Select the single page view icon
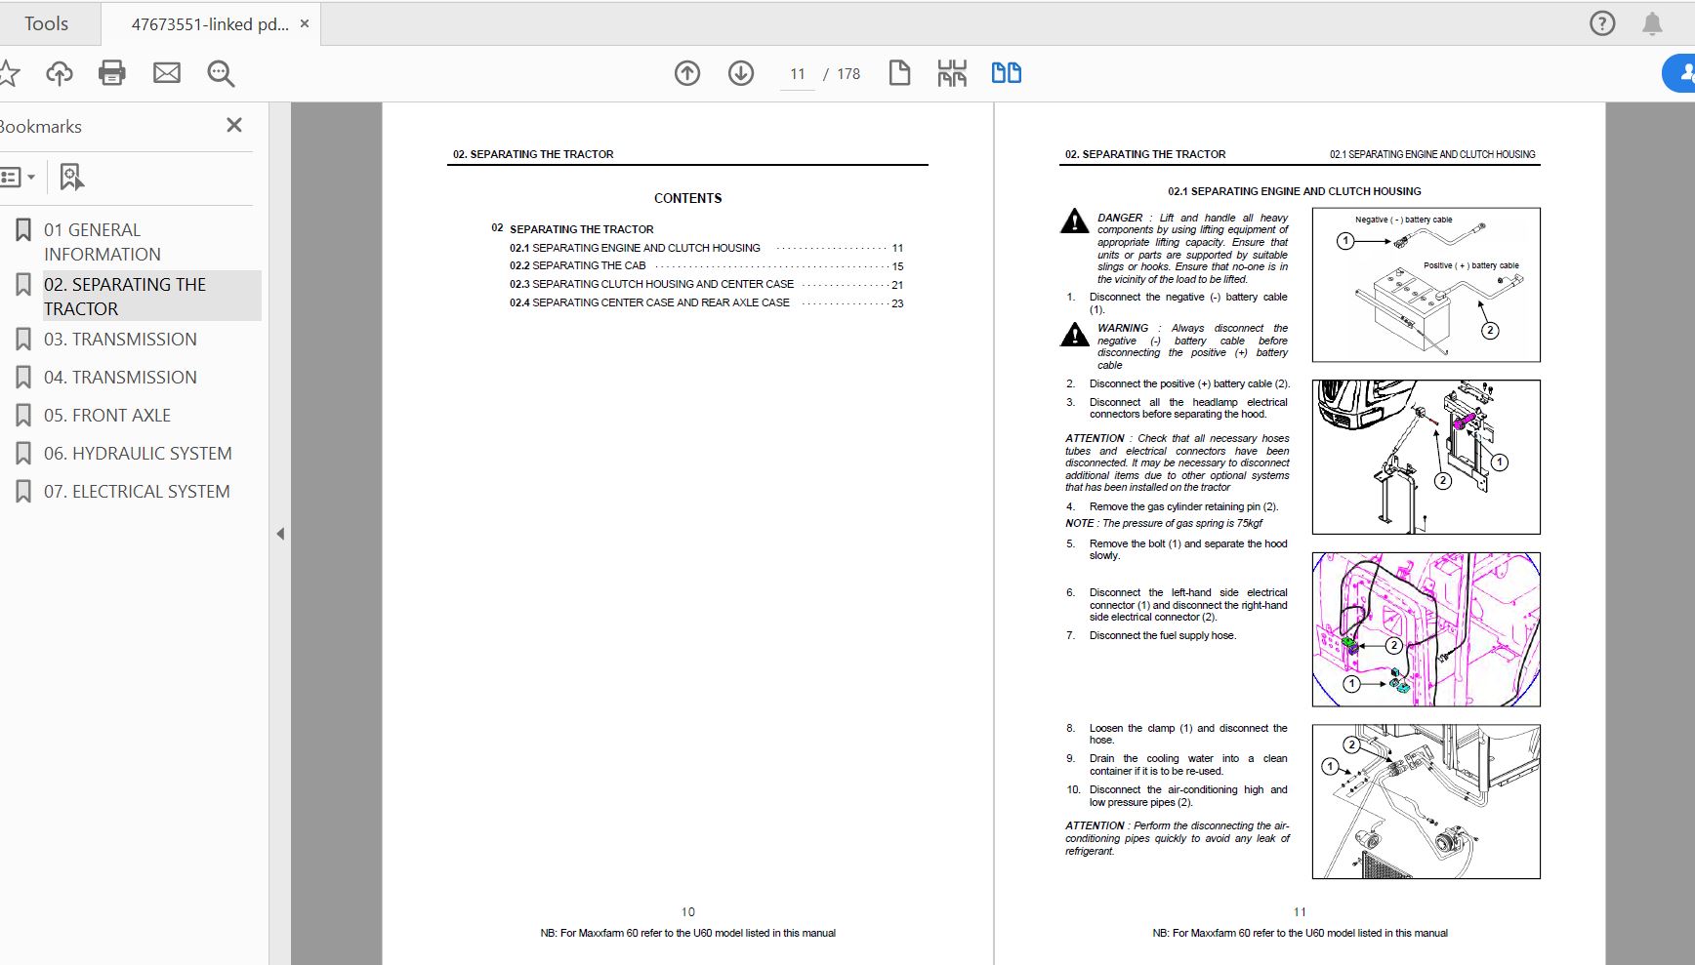Image resolution: width=1695 pixels, height=965 pixels. pos(899,73)
